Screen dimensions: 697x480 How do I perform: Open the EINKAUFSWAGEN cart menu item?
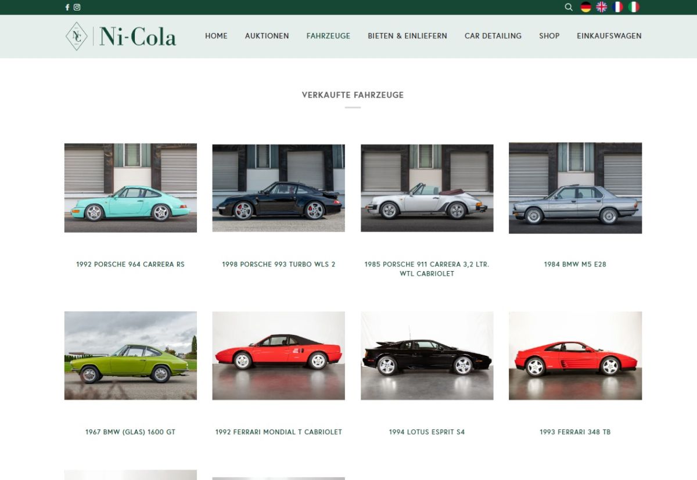click(x=609, y=36)
